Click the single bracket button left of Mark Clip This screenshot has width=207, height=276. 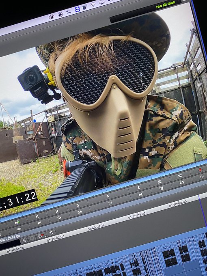tap(139, 188)
